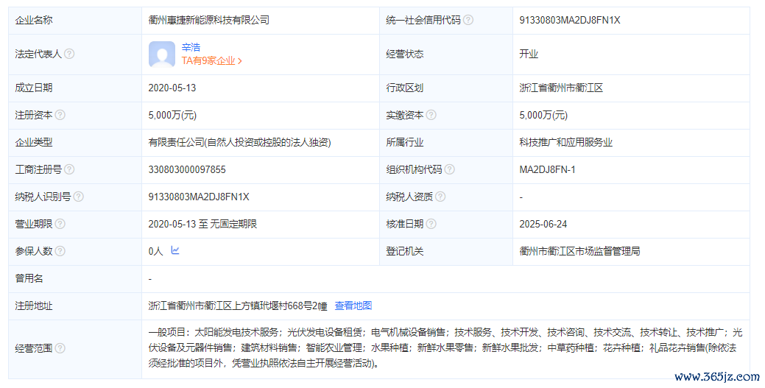Click help icon beside 营业期限
This screenshot has width=765, height=388.
click(60, 224)
